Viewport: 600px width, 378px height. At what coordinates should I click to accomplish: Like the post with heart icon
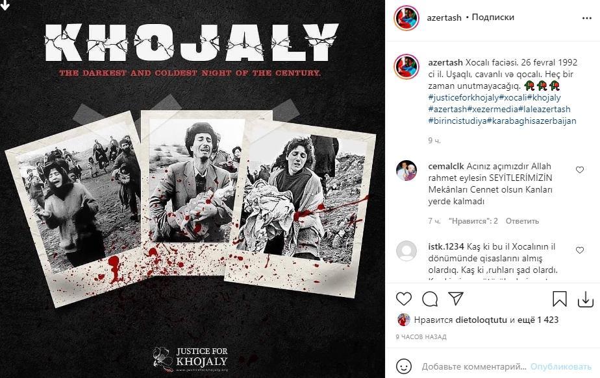pyautogui.click(x=404, y=298)
